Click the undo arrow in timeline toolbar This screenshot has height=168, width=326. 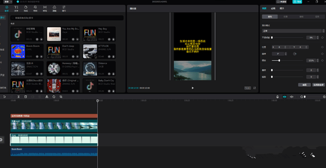4,97
